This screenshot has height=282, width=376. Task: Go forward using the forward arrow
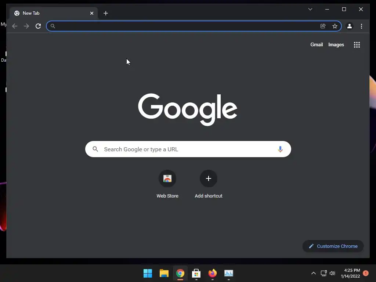click(26, 26)
